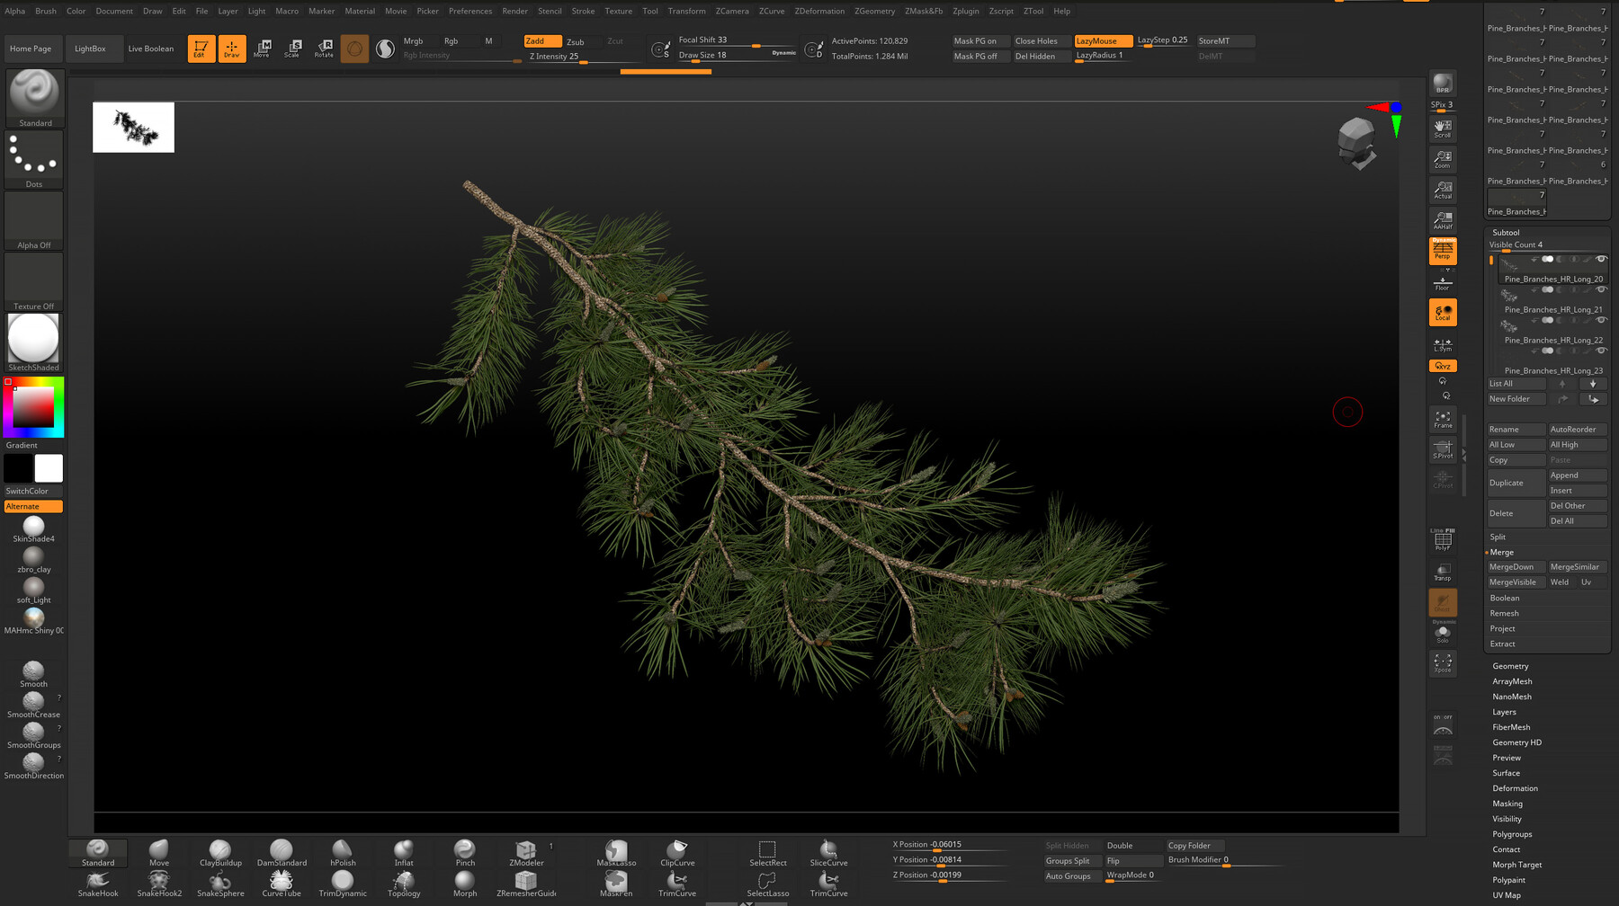Viewport: 1619px width, 906px height.
Task: Toggle Persp perspective mode off
Action: point(1443,253)
